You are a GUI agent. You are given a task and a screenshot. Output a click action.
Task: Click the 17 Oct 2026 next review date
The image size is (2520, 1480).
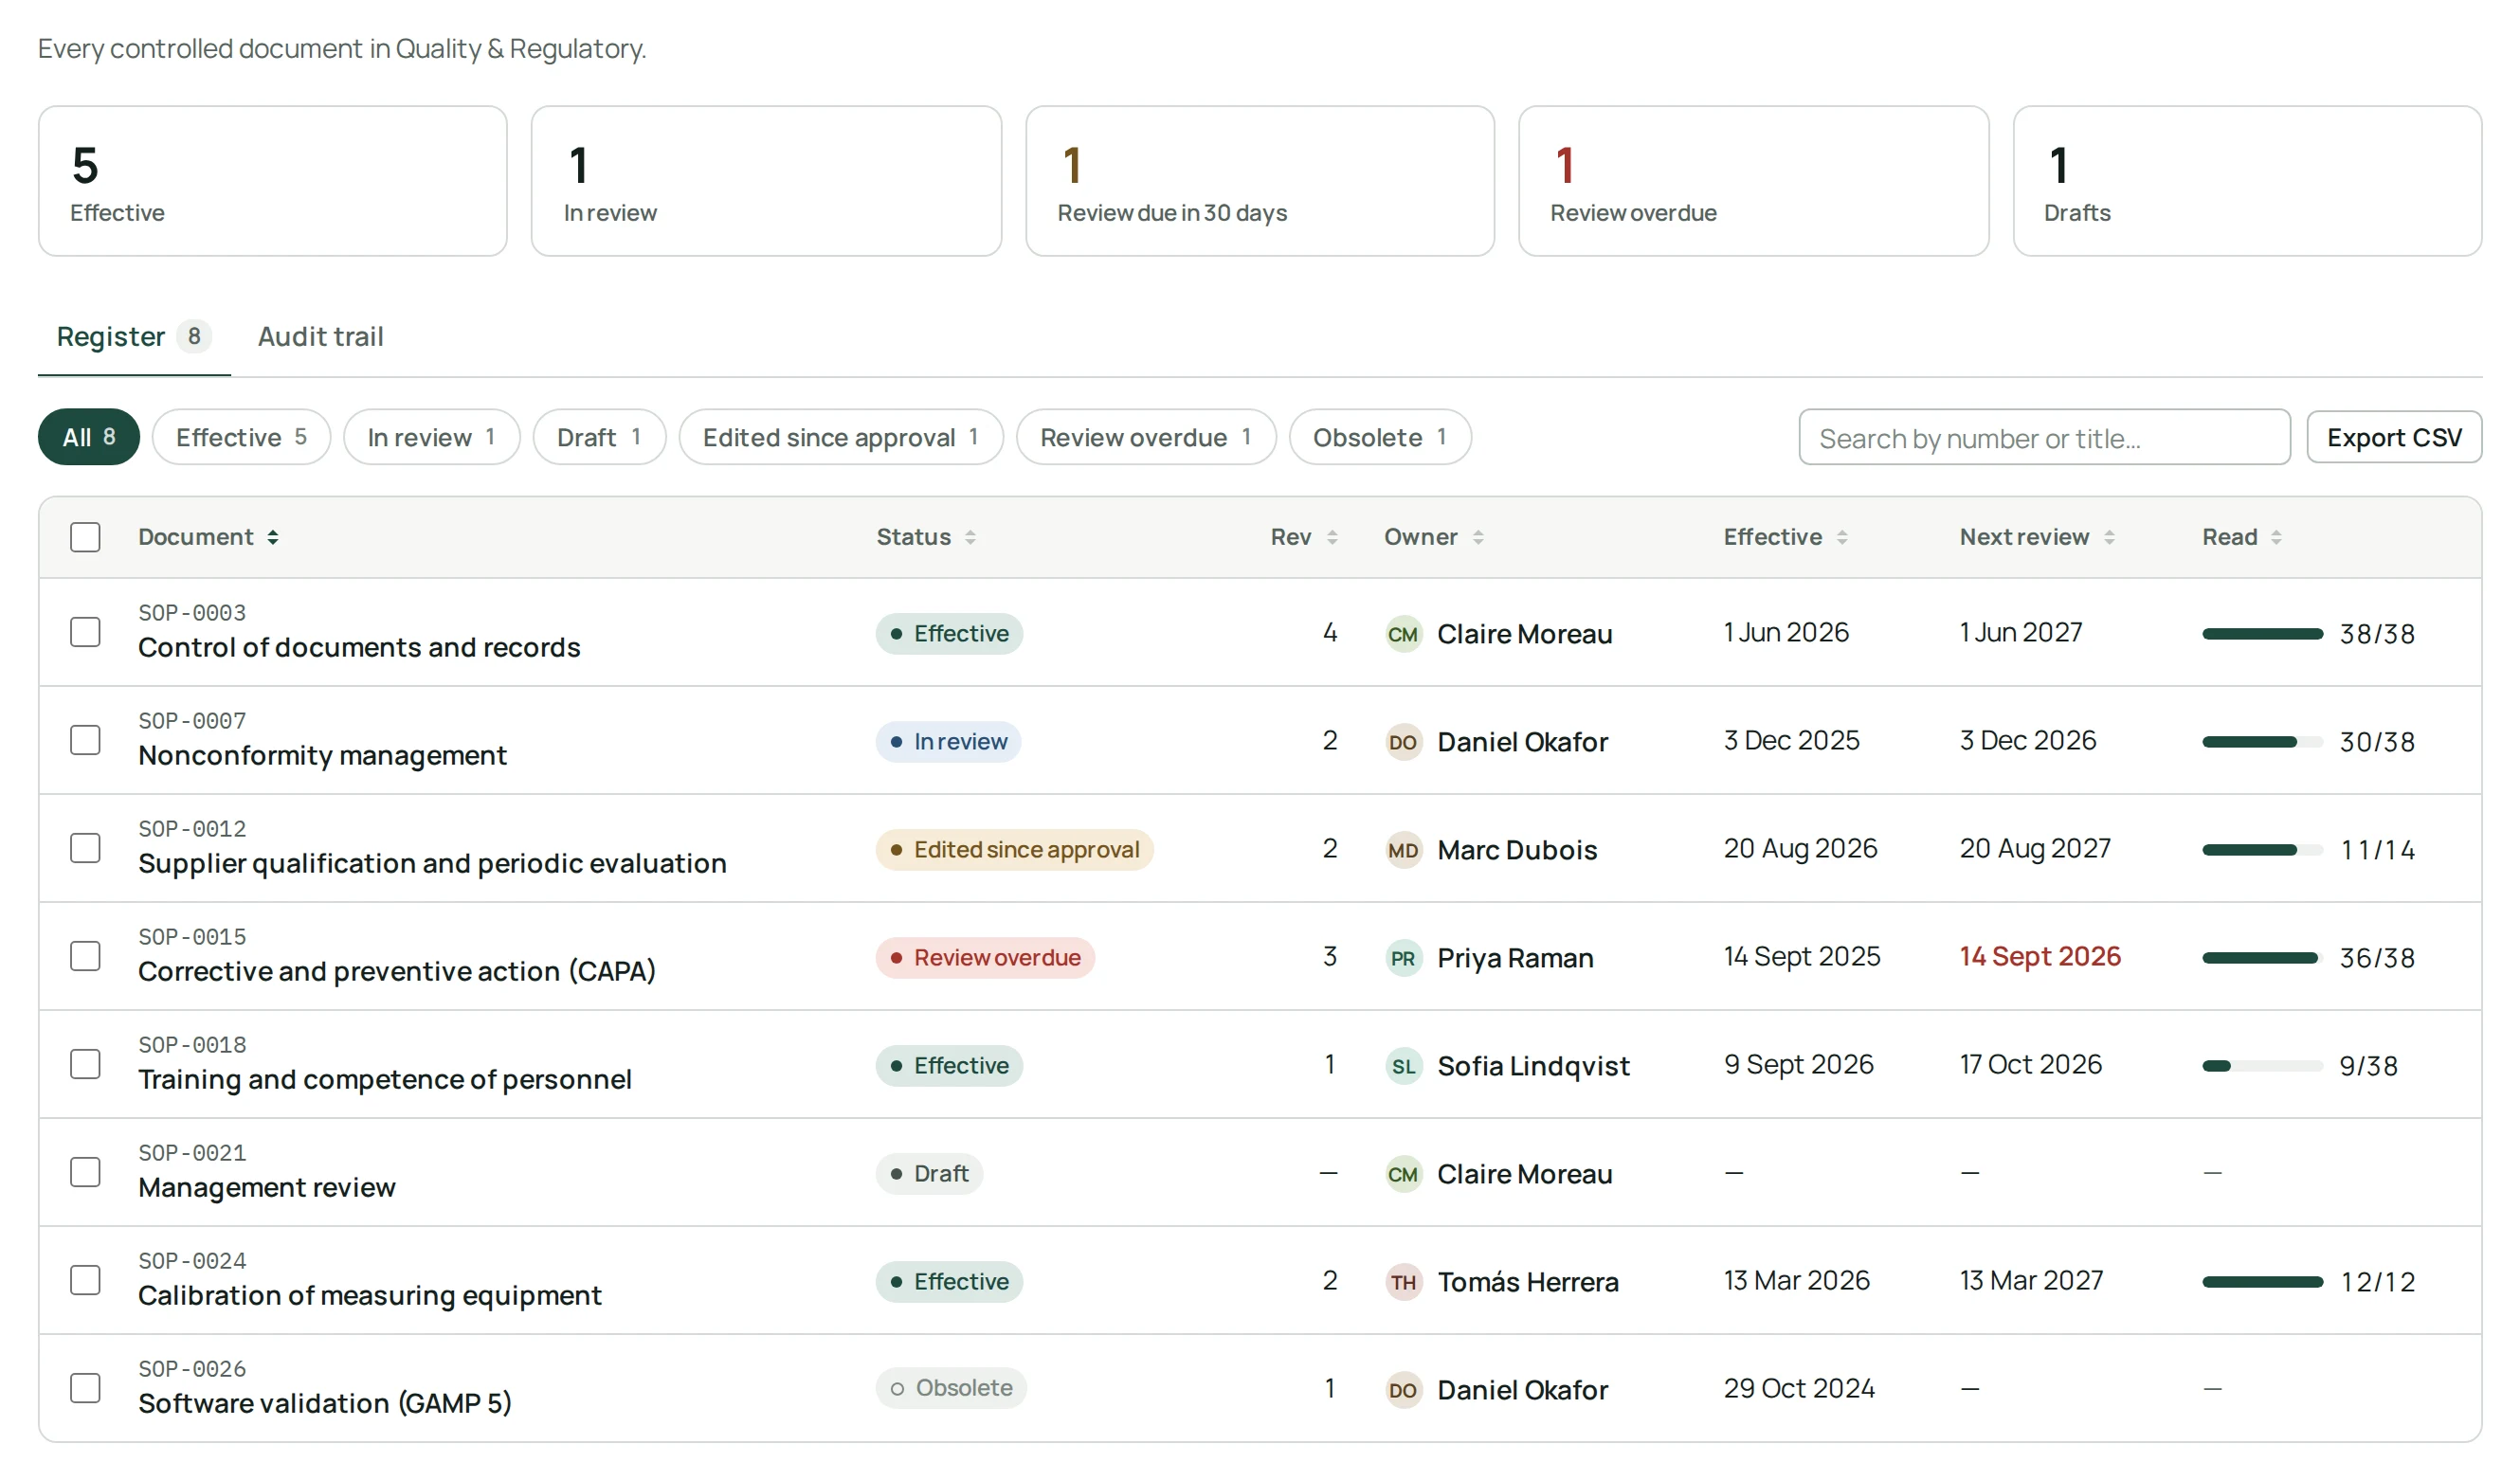(2031, 1065)
